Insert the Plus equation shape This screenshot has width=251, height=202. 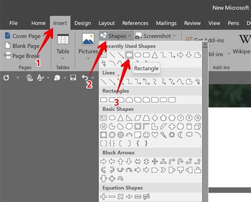pos(103,197)
